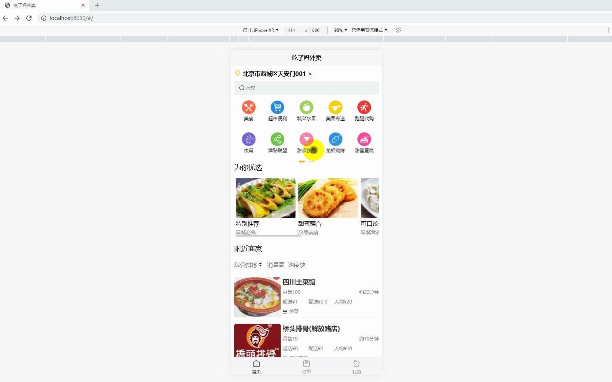
Task: Click the 吃了吗外卖 page header title
Action: (x=307, y=58)
